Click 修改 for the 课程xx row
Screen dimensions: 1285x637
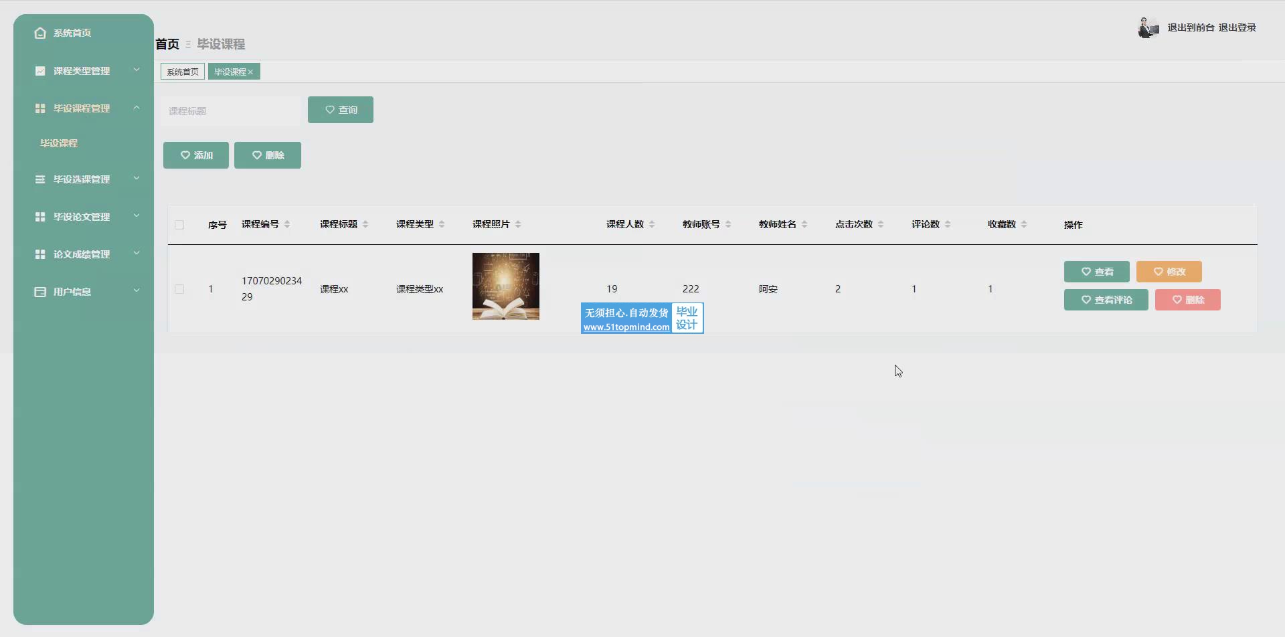1169,272
